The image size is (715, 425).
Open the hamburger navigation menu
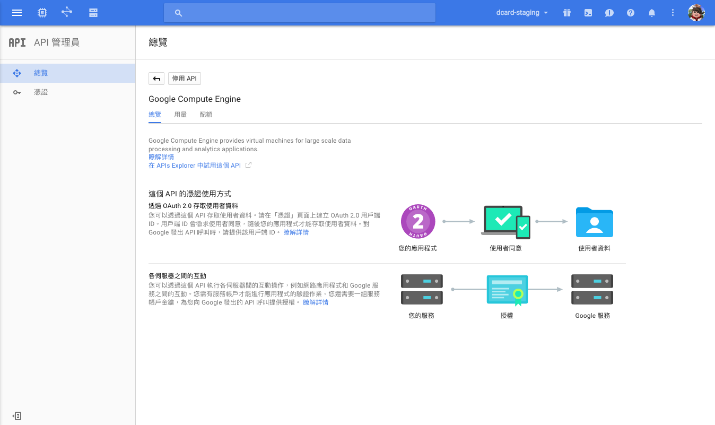pos(17,13)
